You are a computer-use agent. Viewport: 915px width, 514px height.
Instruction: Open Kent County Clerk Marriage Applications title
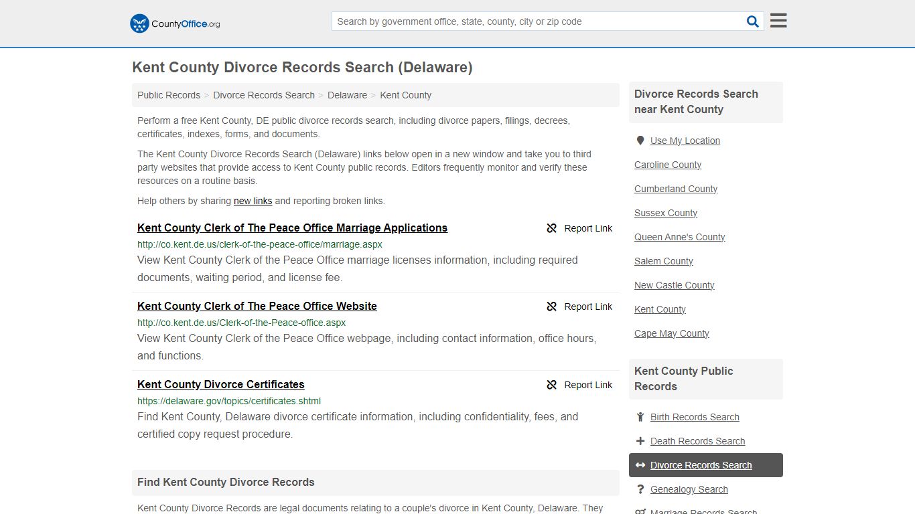click(292, 228)
